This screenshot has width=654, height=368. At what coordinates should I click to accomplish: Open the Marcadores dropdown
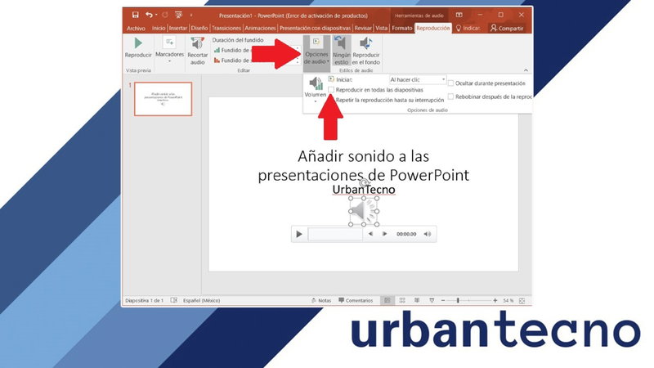click(169, 49)
